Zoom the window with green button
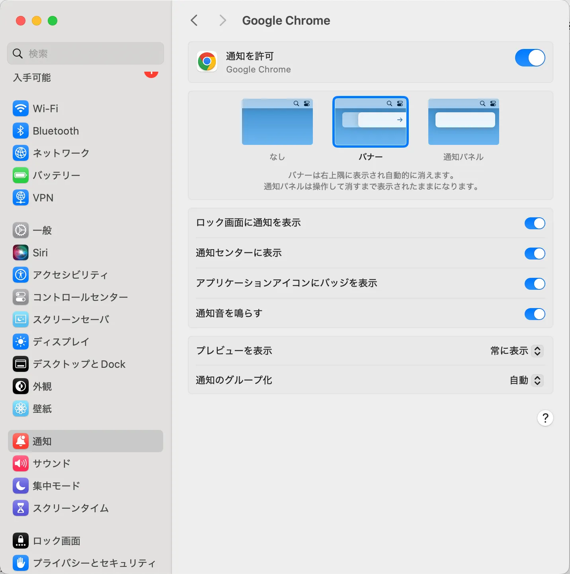 (x=53, y=21)
